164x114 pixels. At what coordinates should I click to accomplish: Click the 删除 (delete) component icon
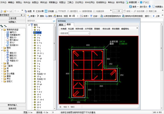40,16
